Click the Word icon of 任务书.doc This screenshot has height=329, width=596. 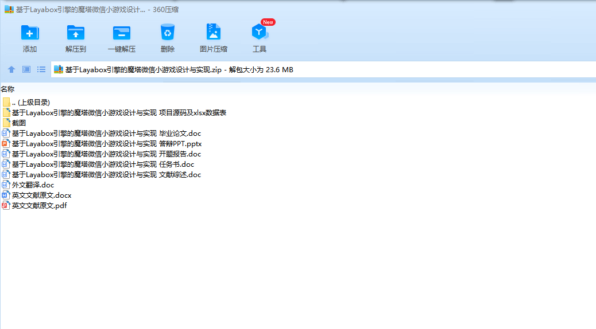[6, 164]
